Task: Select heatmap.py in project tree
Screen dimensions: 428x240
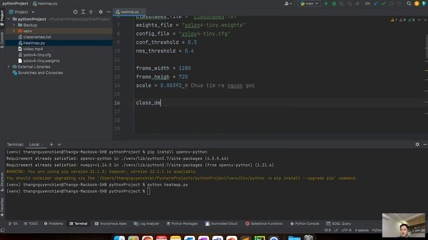Action: (x=34, y=43)
